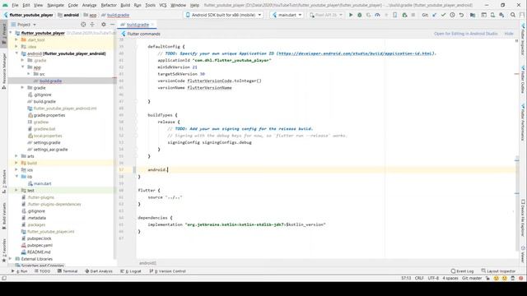Open the Run tool window
This screenshot has height=296, width=527.
[x=20, y=271]
